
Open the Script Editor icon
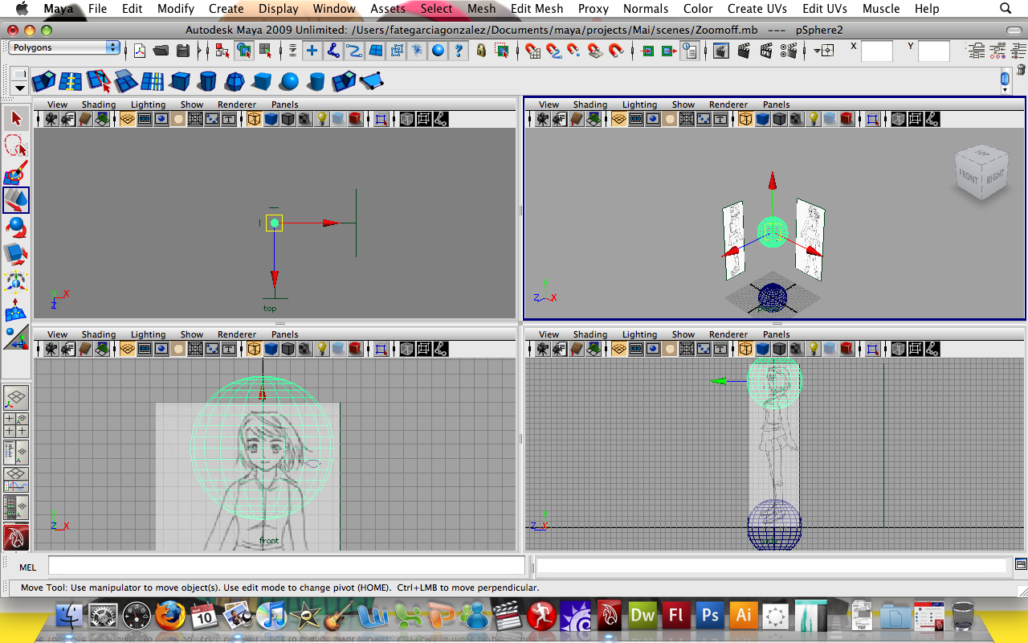click(1021, 563)
